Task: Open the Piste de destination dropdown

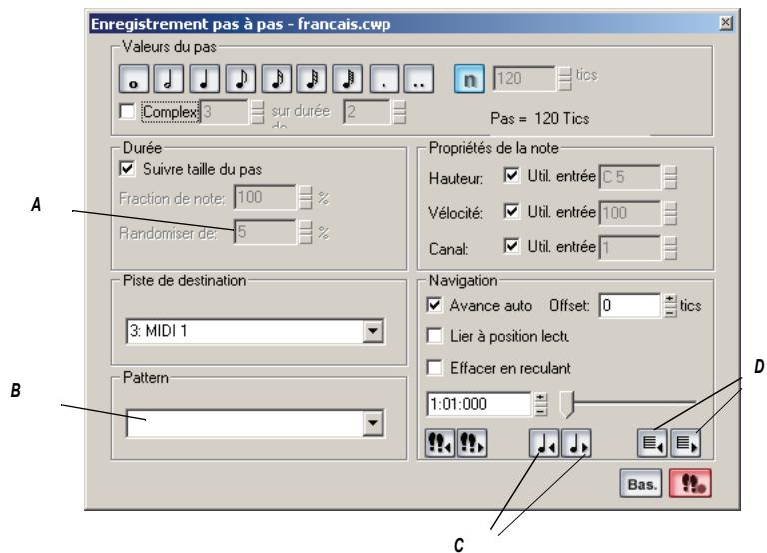Action: tap(373, 331)
